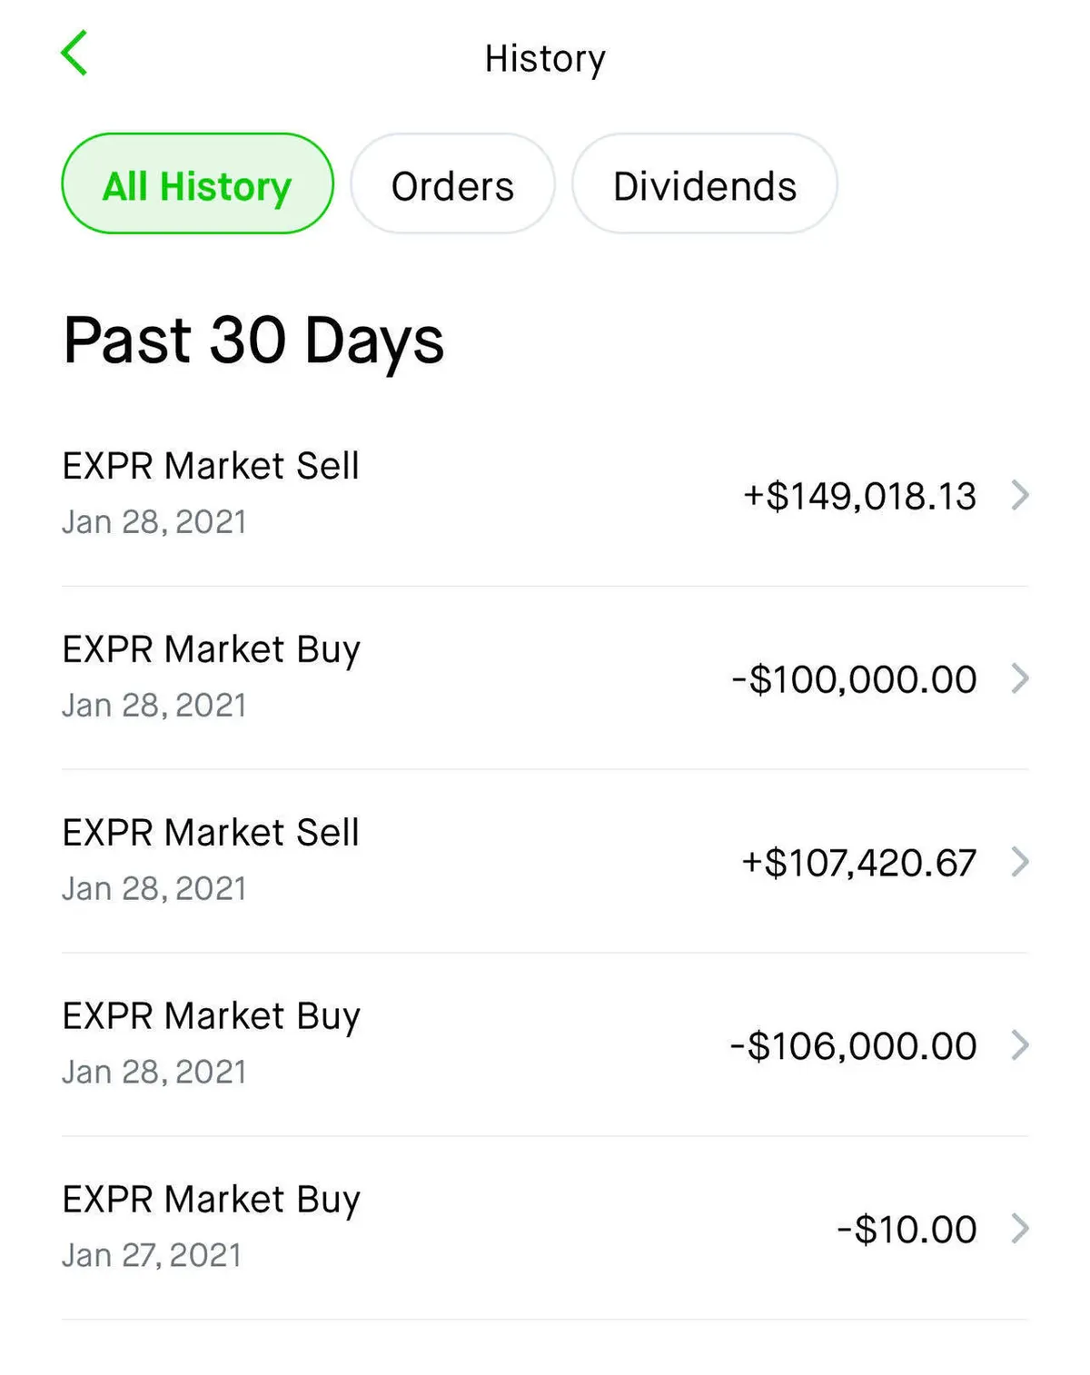Viewport: 1090px width, 1375px height.
Task: Click the +$149,018.13 amount
Action: [x=859, y=496]
